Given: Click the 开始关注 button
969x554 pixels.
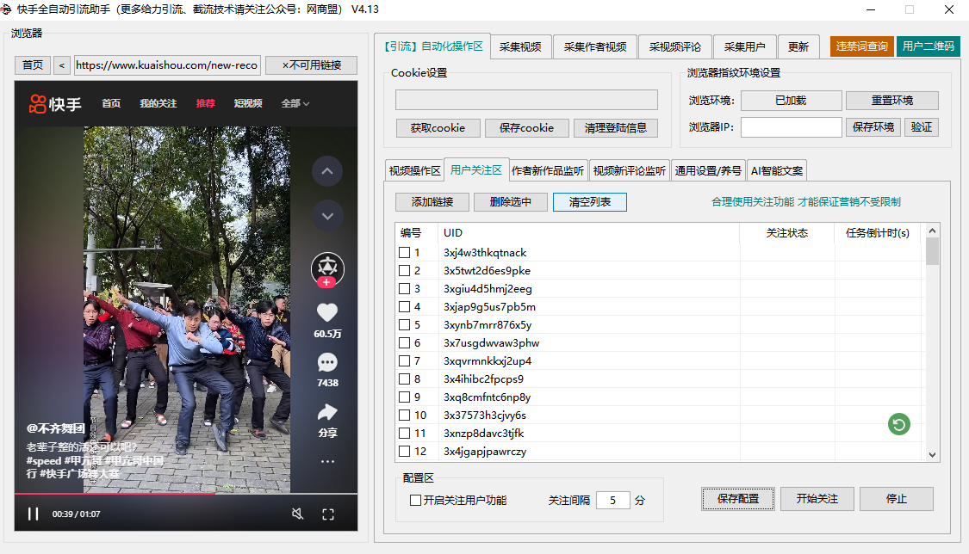Looking at the screenshot, I should pyautogui.click(x=817, y=499).
